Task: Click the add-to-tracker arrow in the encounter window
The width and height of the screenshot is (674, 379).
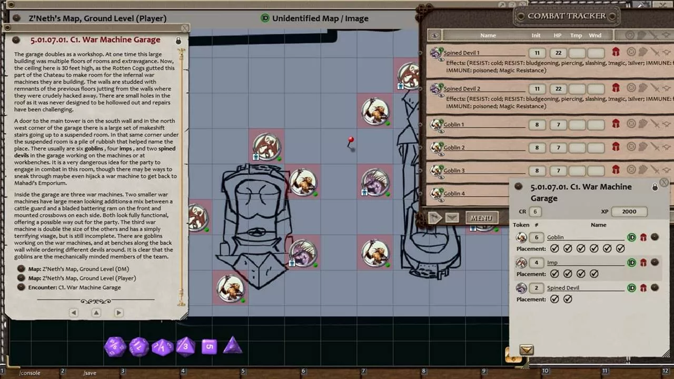Action: [527, 350]
